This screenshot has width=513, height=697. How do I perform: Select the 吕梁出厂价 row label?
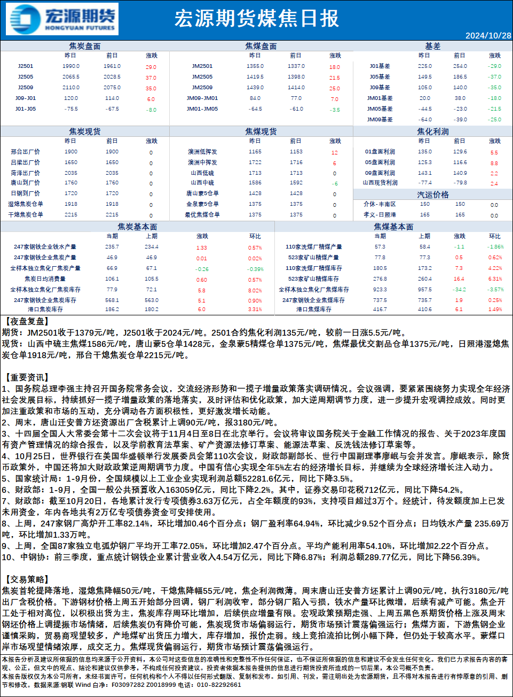pyautogui.click(x=26, y=162)
